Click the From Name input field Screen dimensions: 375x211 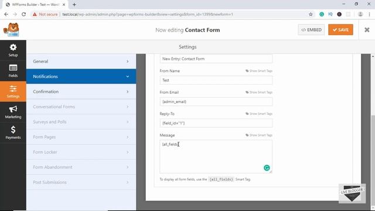tap(216, 80)
